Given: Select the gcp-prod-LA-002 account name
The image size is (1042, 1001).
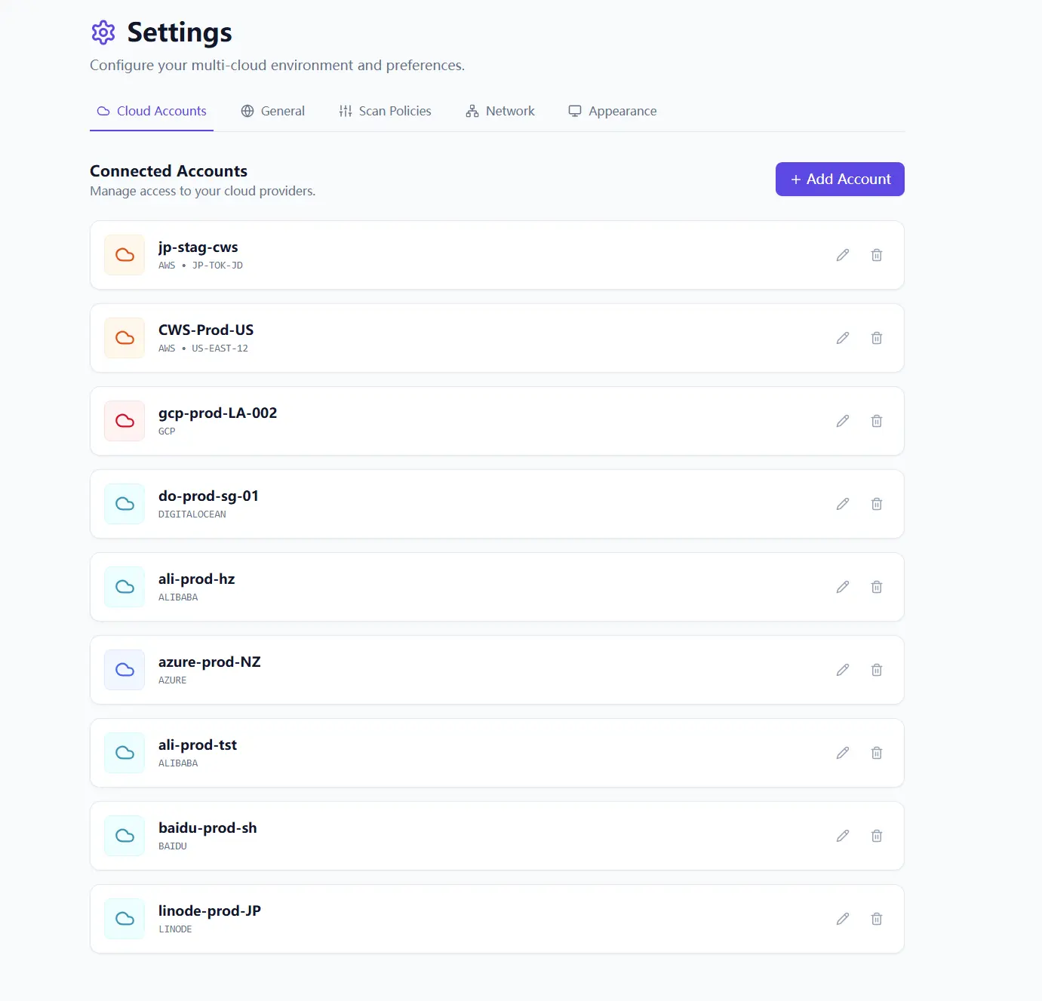Looking at the screenshot, I should pos(218,413).
